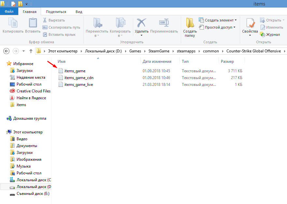Image resolution: width=287 pixels, height=204 pixels.
Task: Click the Rename (Переименовать) icon
Action: coord(164,23)
